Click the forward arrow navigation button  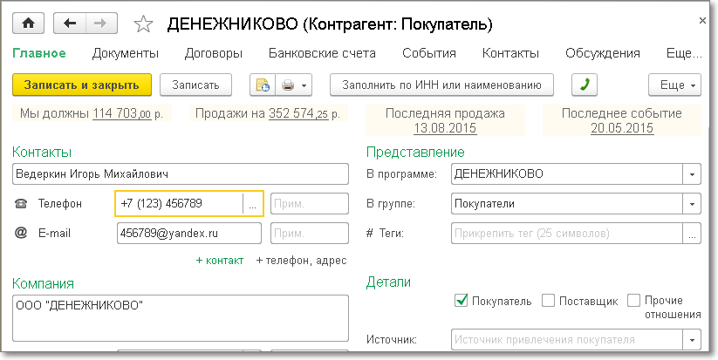coord(101,23)
